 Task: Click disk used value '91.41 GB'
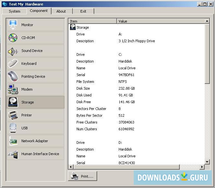click(126, 95)
